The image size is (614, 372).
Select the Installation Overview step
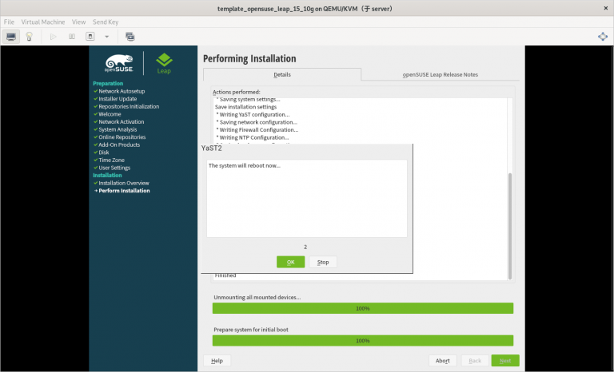(x=124, y=183)
